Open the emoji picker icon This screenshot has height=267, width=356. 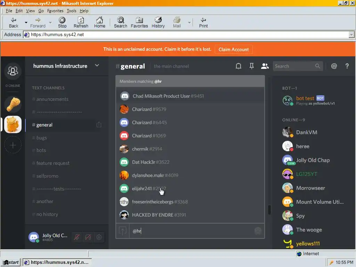[x=258, y=231]
